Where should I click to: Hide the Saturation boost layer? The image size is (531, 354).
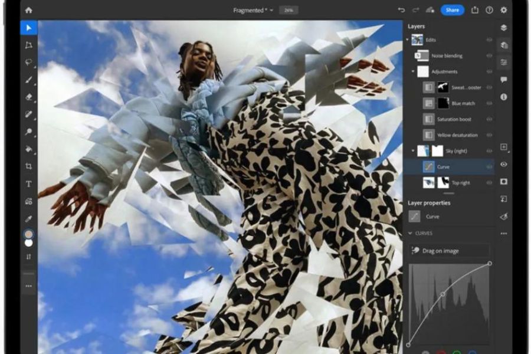[489, 119]
